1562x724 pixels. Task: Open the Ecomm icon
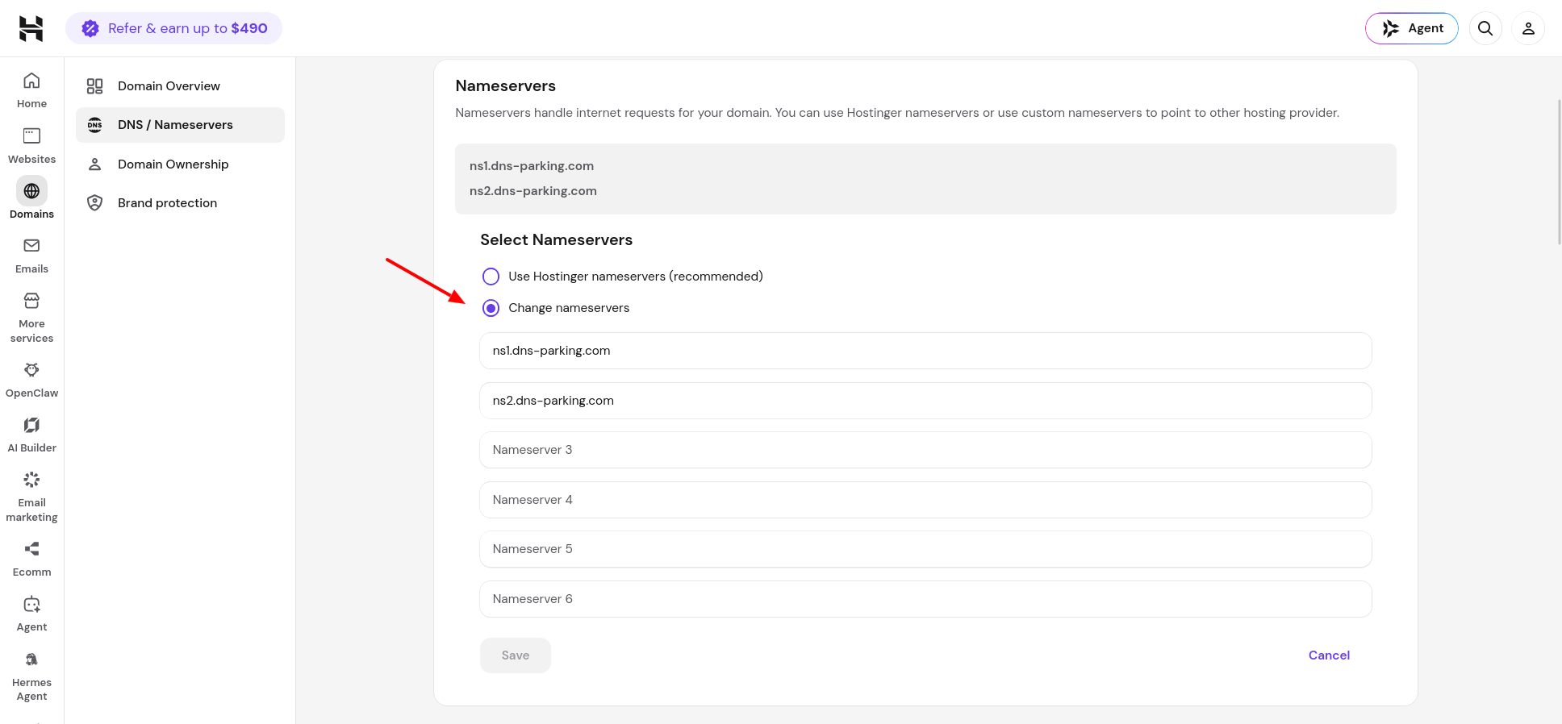31,549
